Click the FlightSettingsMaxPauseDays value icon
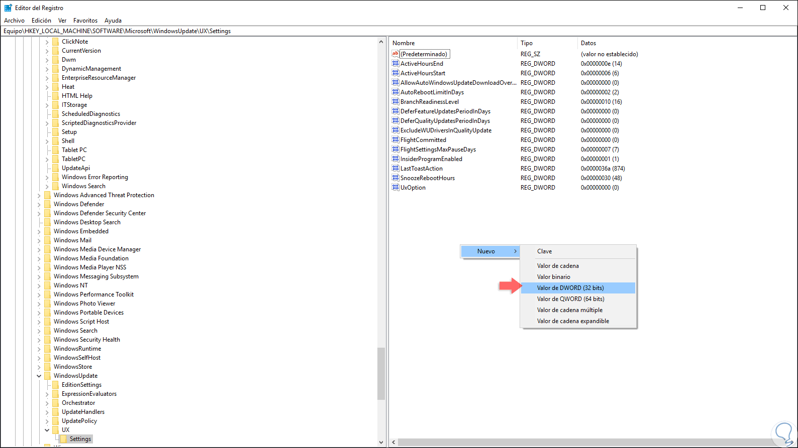798x448 pixels. (395, 150)
